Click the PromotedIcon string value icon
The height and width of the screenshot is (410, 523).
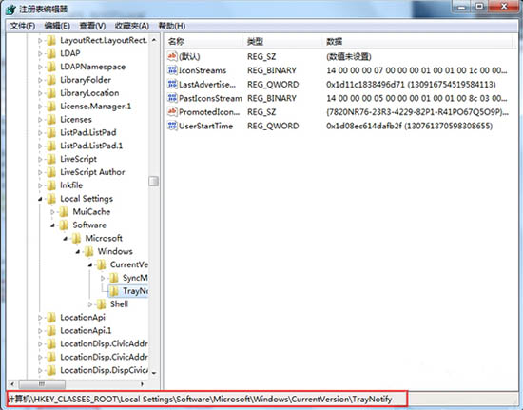(172, 111)
